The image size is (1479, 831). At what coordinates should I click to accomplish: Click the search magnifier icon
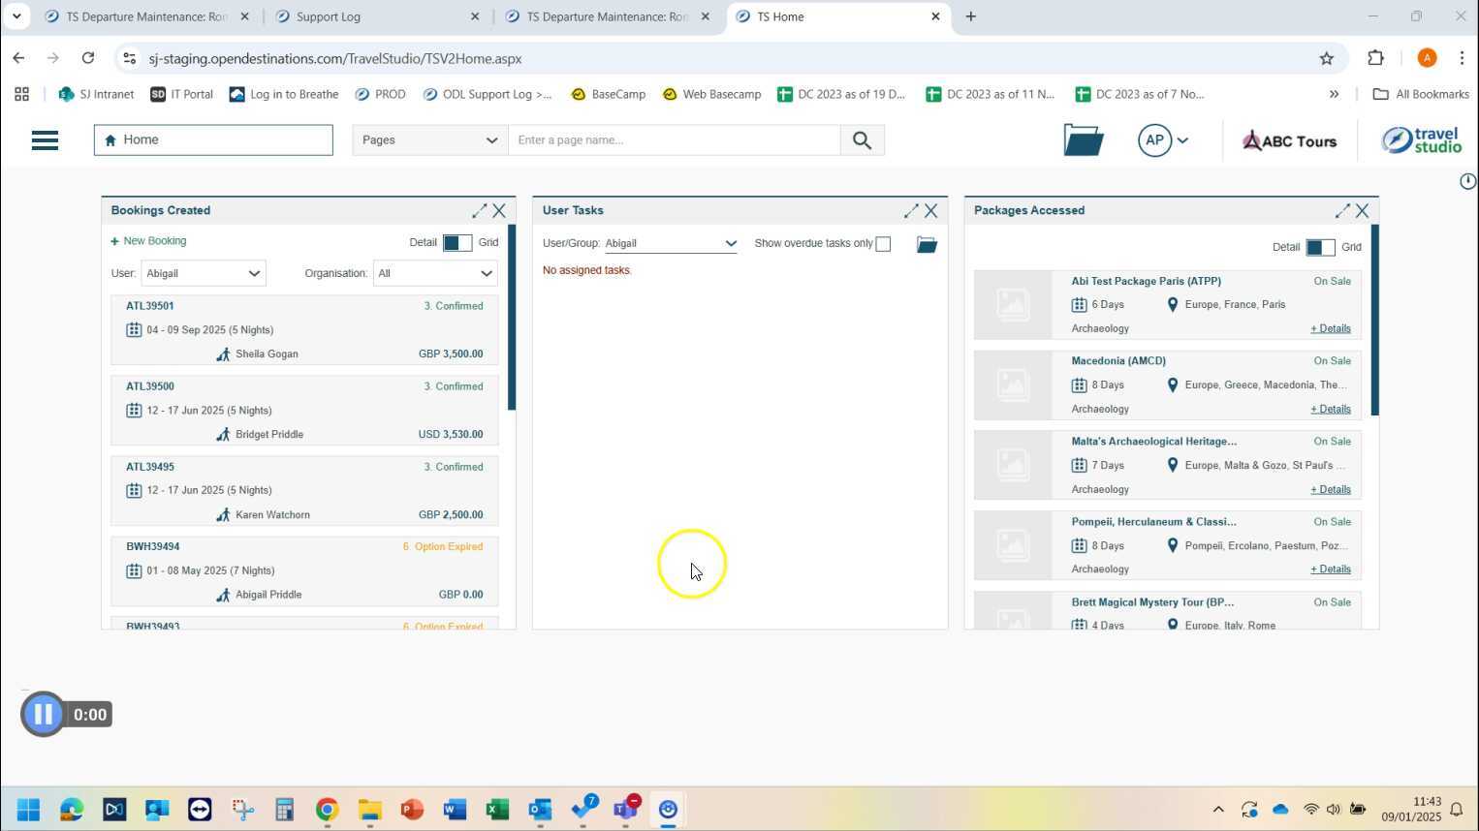coord(862,140)
